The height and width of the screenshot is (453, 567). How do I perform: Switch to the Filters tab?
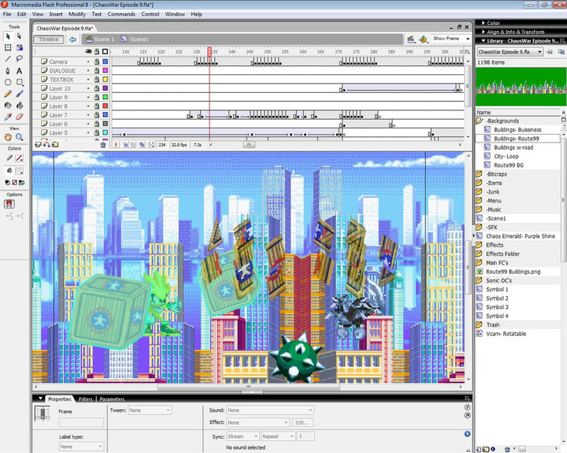(86, 399)
